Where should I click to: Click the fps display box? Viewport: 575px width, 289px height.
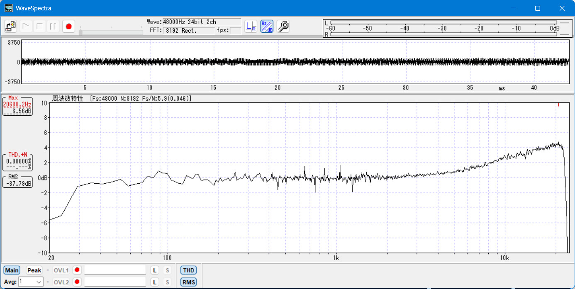[x=235, y=31]
